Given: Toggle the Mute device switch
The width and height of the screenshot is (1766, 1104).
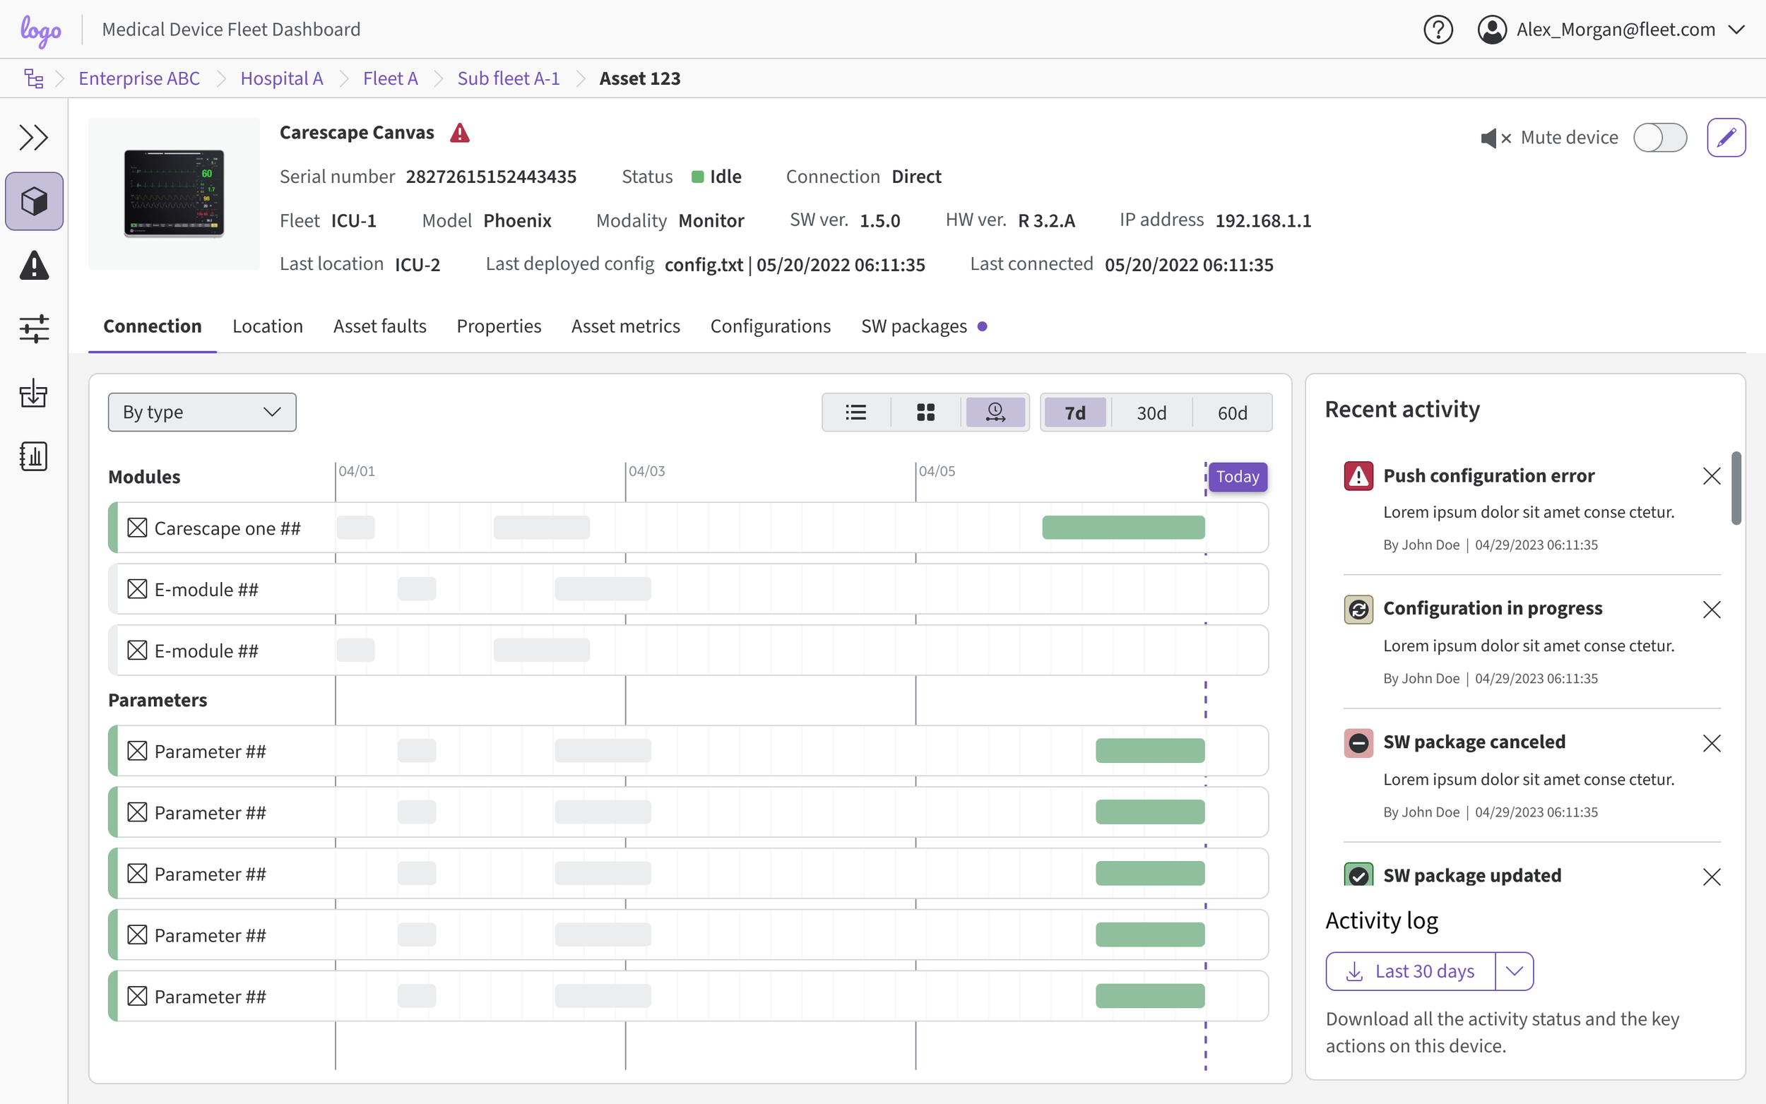Looking at the screenshot, I should point(1659,137).
